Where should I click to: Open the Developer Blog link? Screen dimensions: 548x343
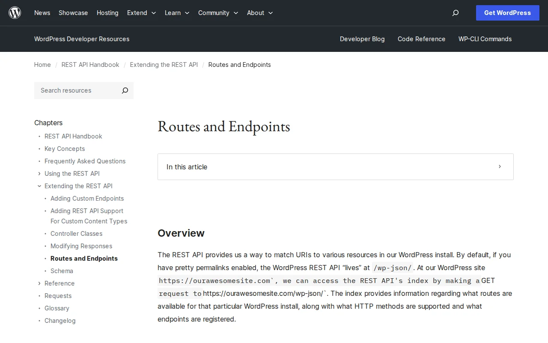coord(362,39)
